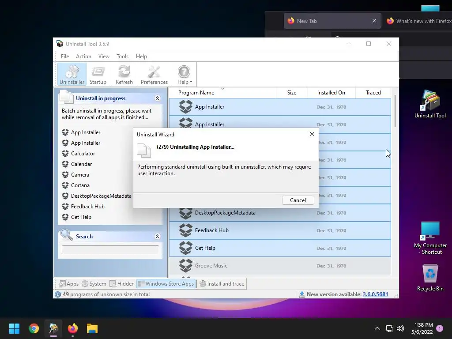The image size is (452, 339).
Task: Select DesktopPackageMetadata in program list
Action: 280,213
